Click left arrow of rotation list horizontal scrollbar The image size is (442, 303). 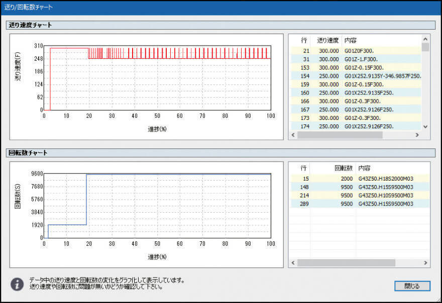click(293, 263)
